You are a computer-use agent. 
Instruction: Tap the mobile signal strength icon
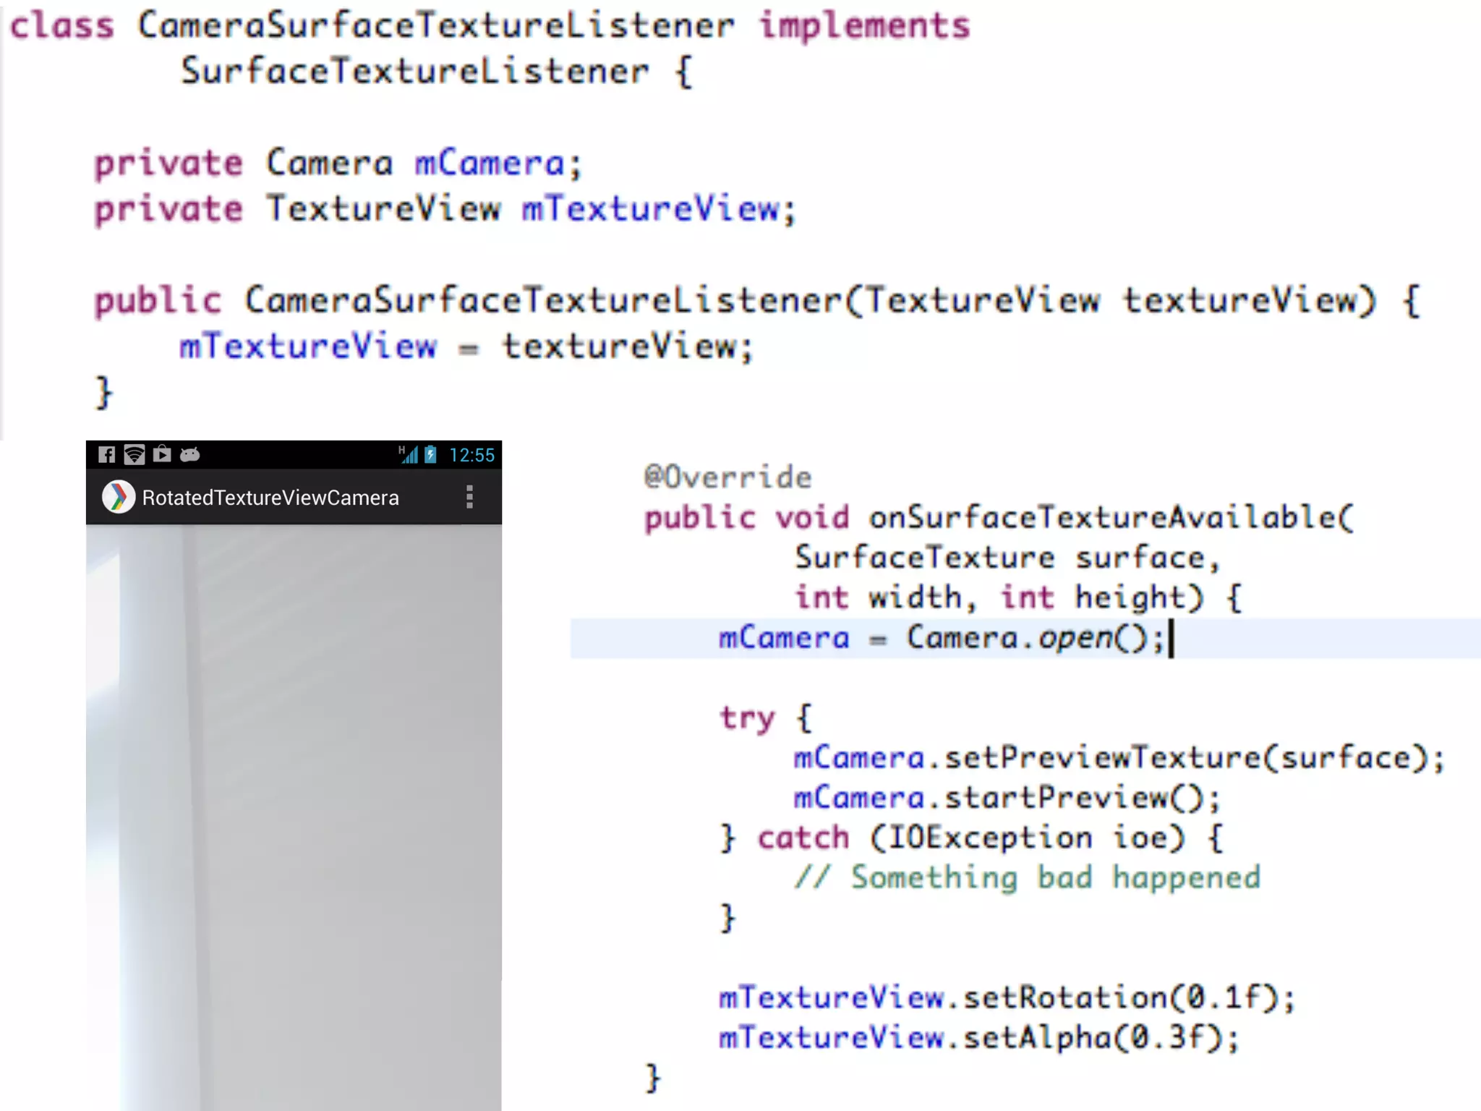pos(409,454)
